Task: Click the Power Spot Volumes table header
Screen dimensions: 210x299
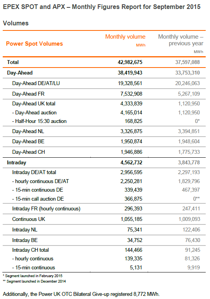Action: tap(34, 44)
